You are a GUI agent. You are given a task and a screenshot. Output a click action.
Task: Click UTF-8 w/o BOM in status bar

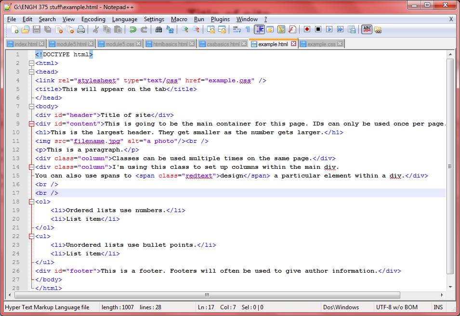coord(396,307)
